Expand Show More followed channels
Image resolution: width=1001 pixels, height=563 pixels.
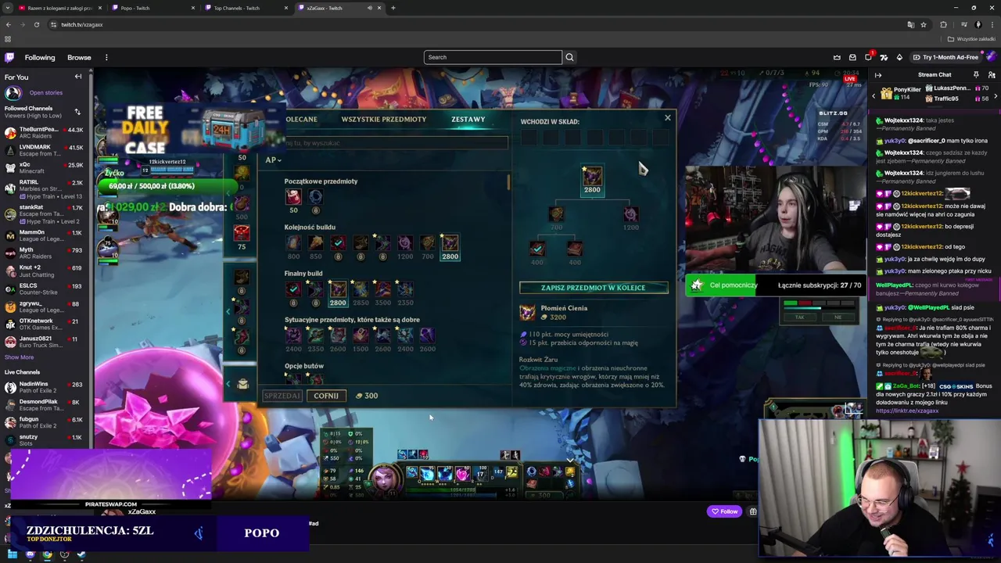coord(19,357)
